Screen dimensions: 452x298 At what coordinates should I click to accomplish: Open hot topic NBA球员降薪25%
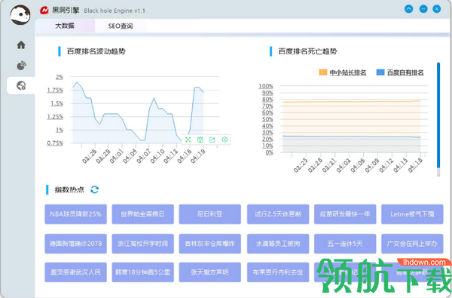pos(75,214)
